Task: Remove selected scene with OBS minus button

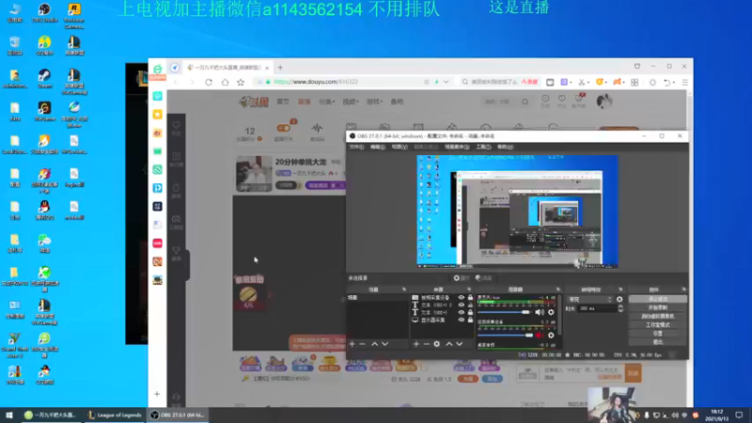Action: [x=363, y=344]
